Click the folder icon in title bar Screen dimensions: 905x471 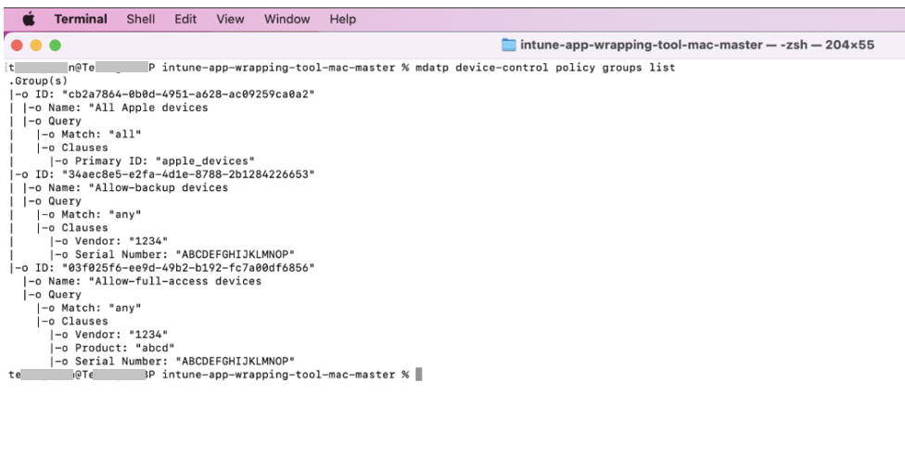click(x=508, y=45)
